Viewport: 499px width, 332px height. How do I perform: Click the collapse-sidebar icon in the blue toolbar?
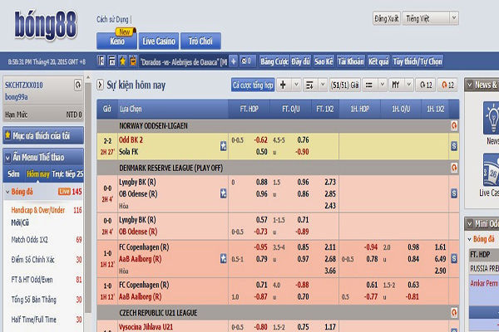pos(101,61)
